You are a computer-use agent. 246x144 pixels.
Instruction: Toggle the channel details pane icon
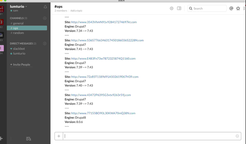click(179, 8)
